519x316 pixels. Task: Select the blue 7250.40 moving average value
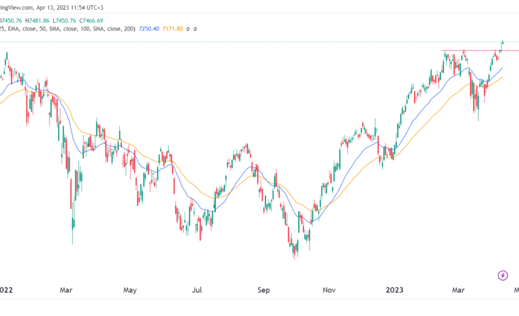[149, 29]
